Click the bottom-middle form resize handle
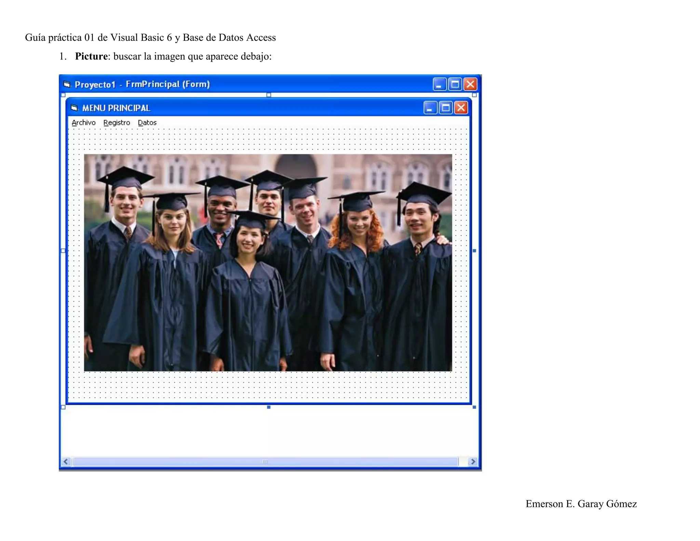Image resolution: width=700 pixels, height=541 pixels. [x=269, y=407]
